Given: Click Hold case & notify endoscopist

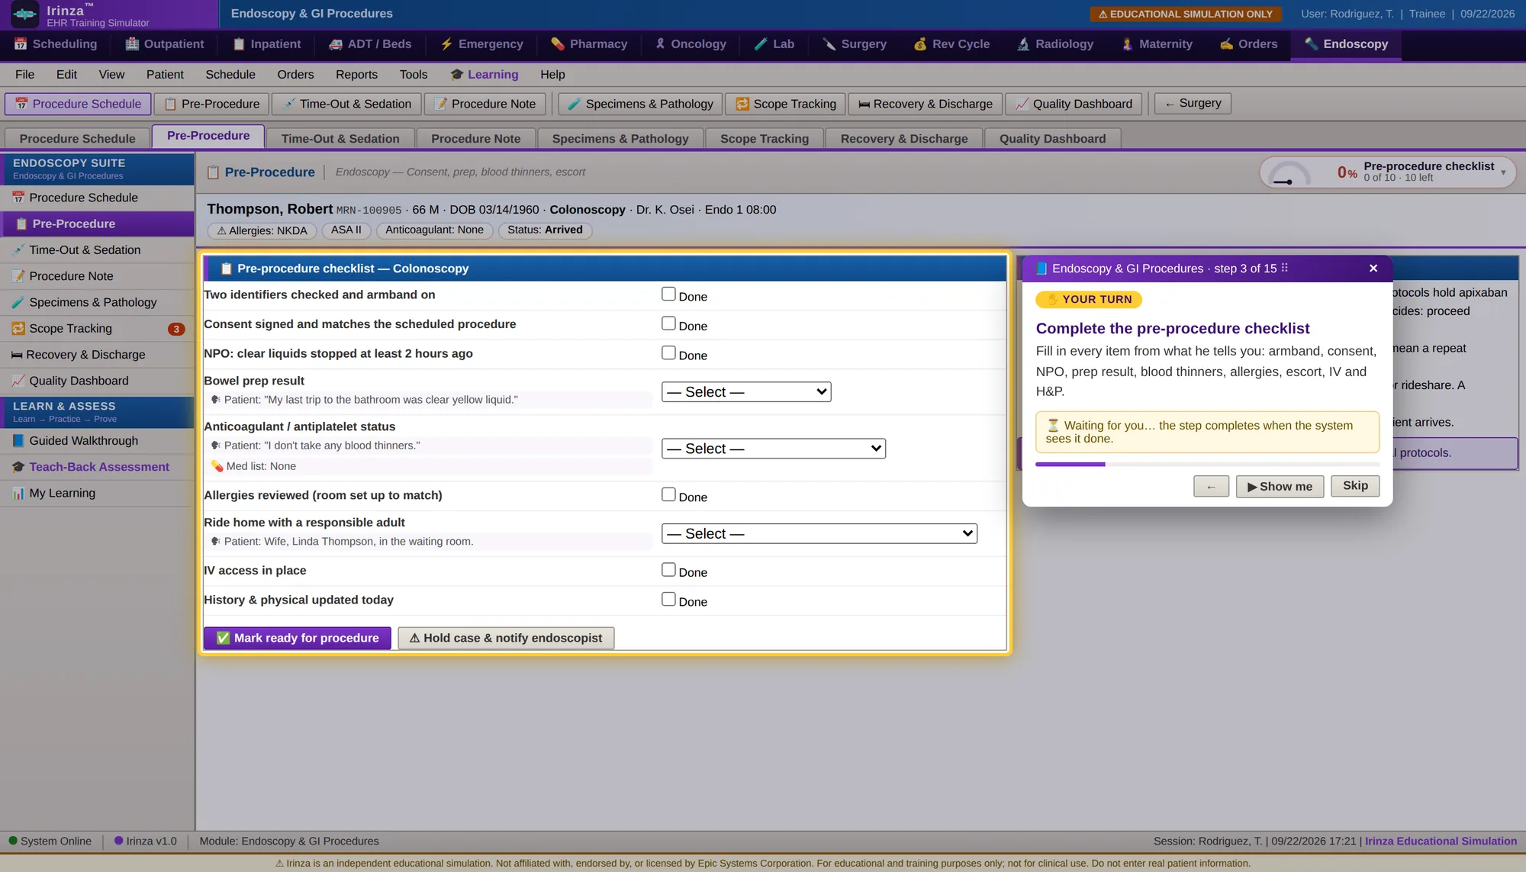Looking at the screenshot, I should (x=506, y=639).
